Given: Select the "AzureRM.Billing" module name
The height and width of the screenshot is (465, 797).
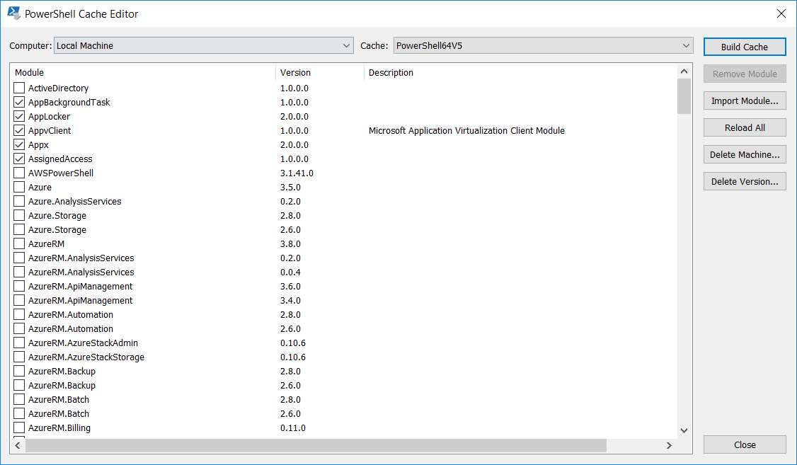Looking at the screenshot, I should click(x=59, y=428).
